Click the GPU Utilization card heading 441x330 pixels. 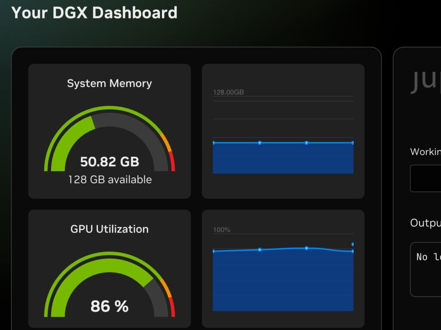[x=109, y=229]
